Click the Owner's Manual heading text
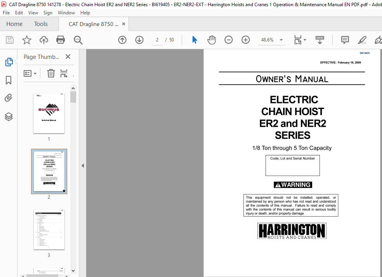Viewport: 382px width, 277px height. click(x=292, y=79)
